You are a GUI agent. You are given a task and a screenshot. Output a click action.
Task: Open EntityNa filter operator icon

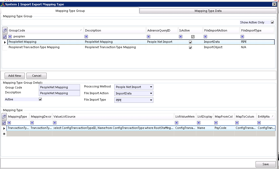click(259, 123)
